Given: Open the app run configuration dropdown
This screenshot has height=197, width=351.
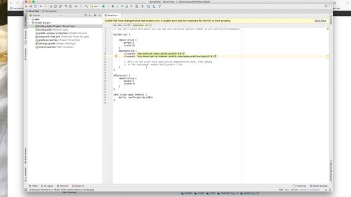Looking at the screenshot, I should click(x=95, y=7).
